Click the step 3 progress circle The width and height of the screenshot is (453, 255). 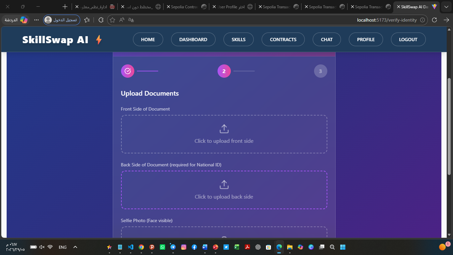pos(320,71)
